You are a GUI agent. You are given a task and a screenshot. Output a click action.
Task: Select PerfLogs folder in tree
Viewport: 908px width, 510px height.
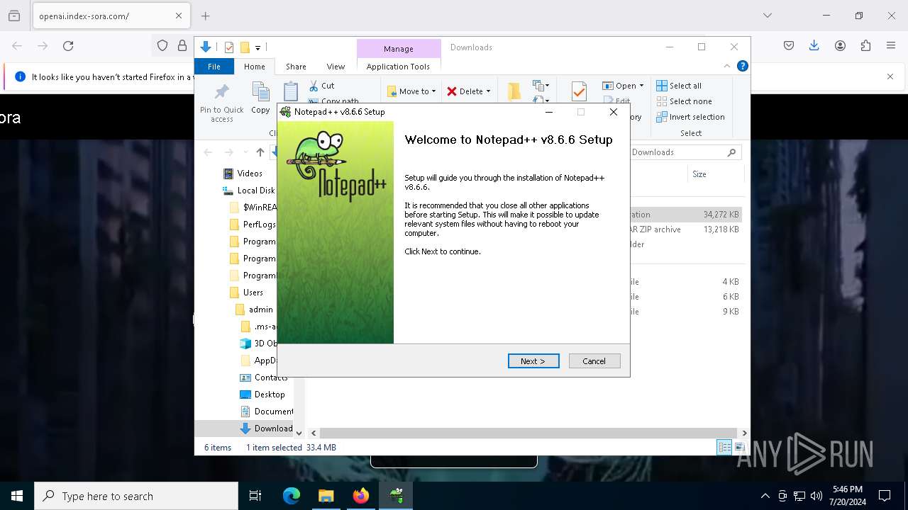click(x=253, y=225)
